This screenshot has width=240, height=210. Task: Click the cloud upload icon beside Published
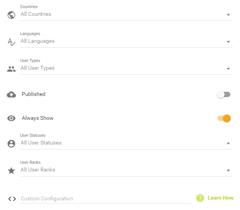(12, 94)
